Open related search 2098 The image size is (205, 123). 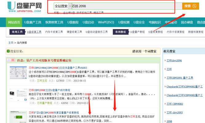pos(169,121)
